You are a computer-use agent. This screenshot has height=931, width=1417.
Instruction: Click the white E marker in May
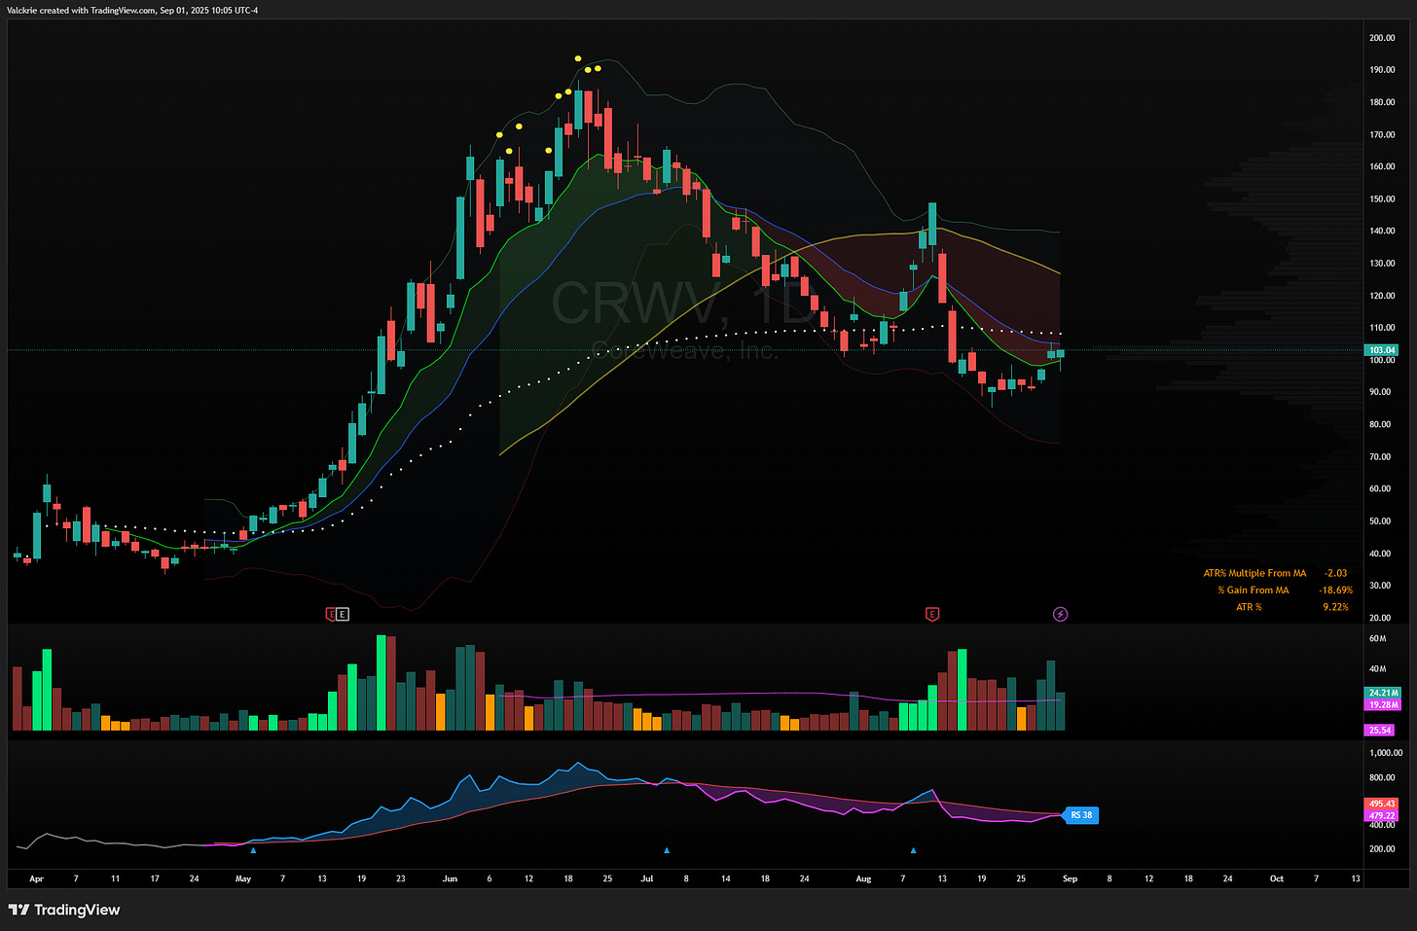(343, 614)
